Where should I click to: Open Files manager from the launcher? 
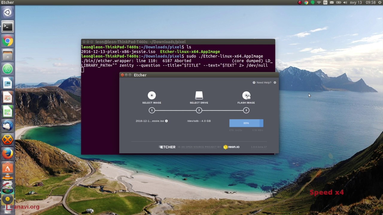pyautogui.click(x=7, y=55)
